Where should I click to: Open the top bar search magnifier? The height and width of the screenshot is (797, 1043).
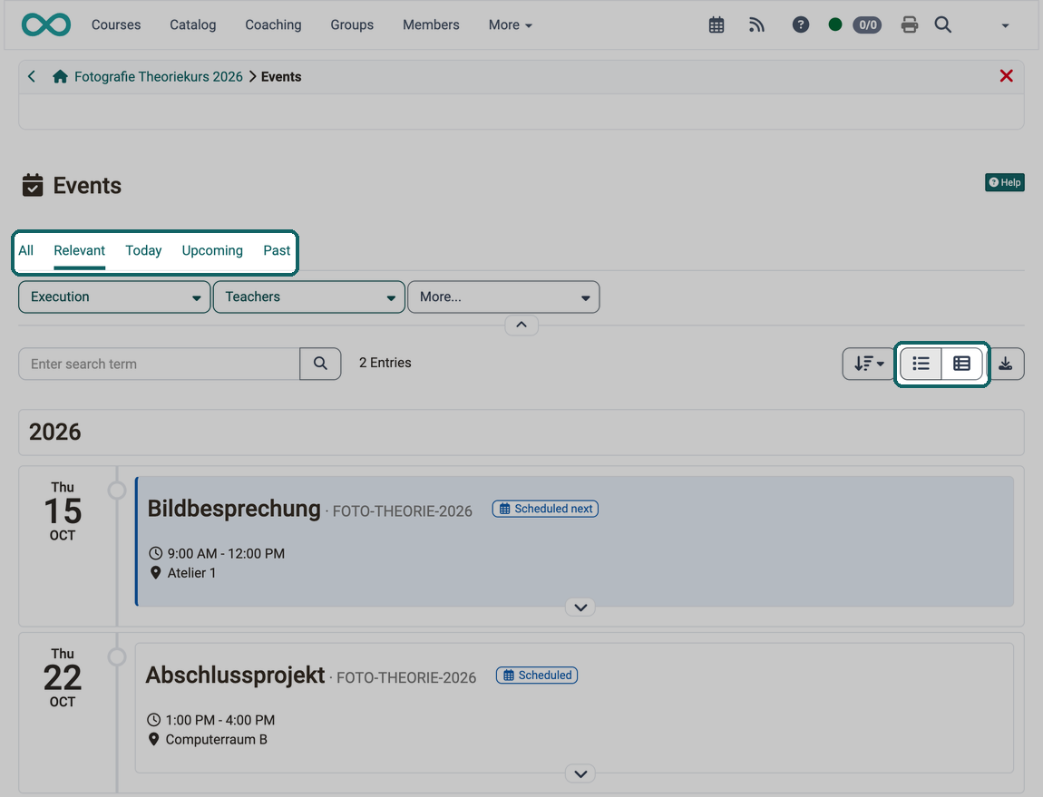[x=942, y=24]
